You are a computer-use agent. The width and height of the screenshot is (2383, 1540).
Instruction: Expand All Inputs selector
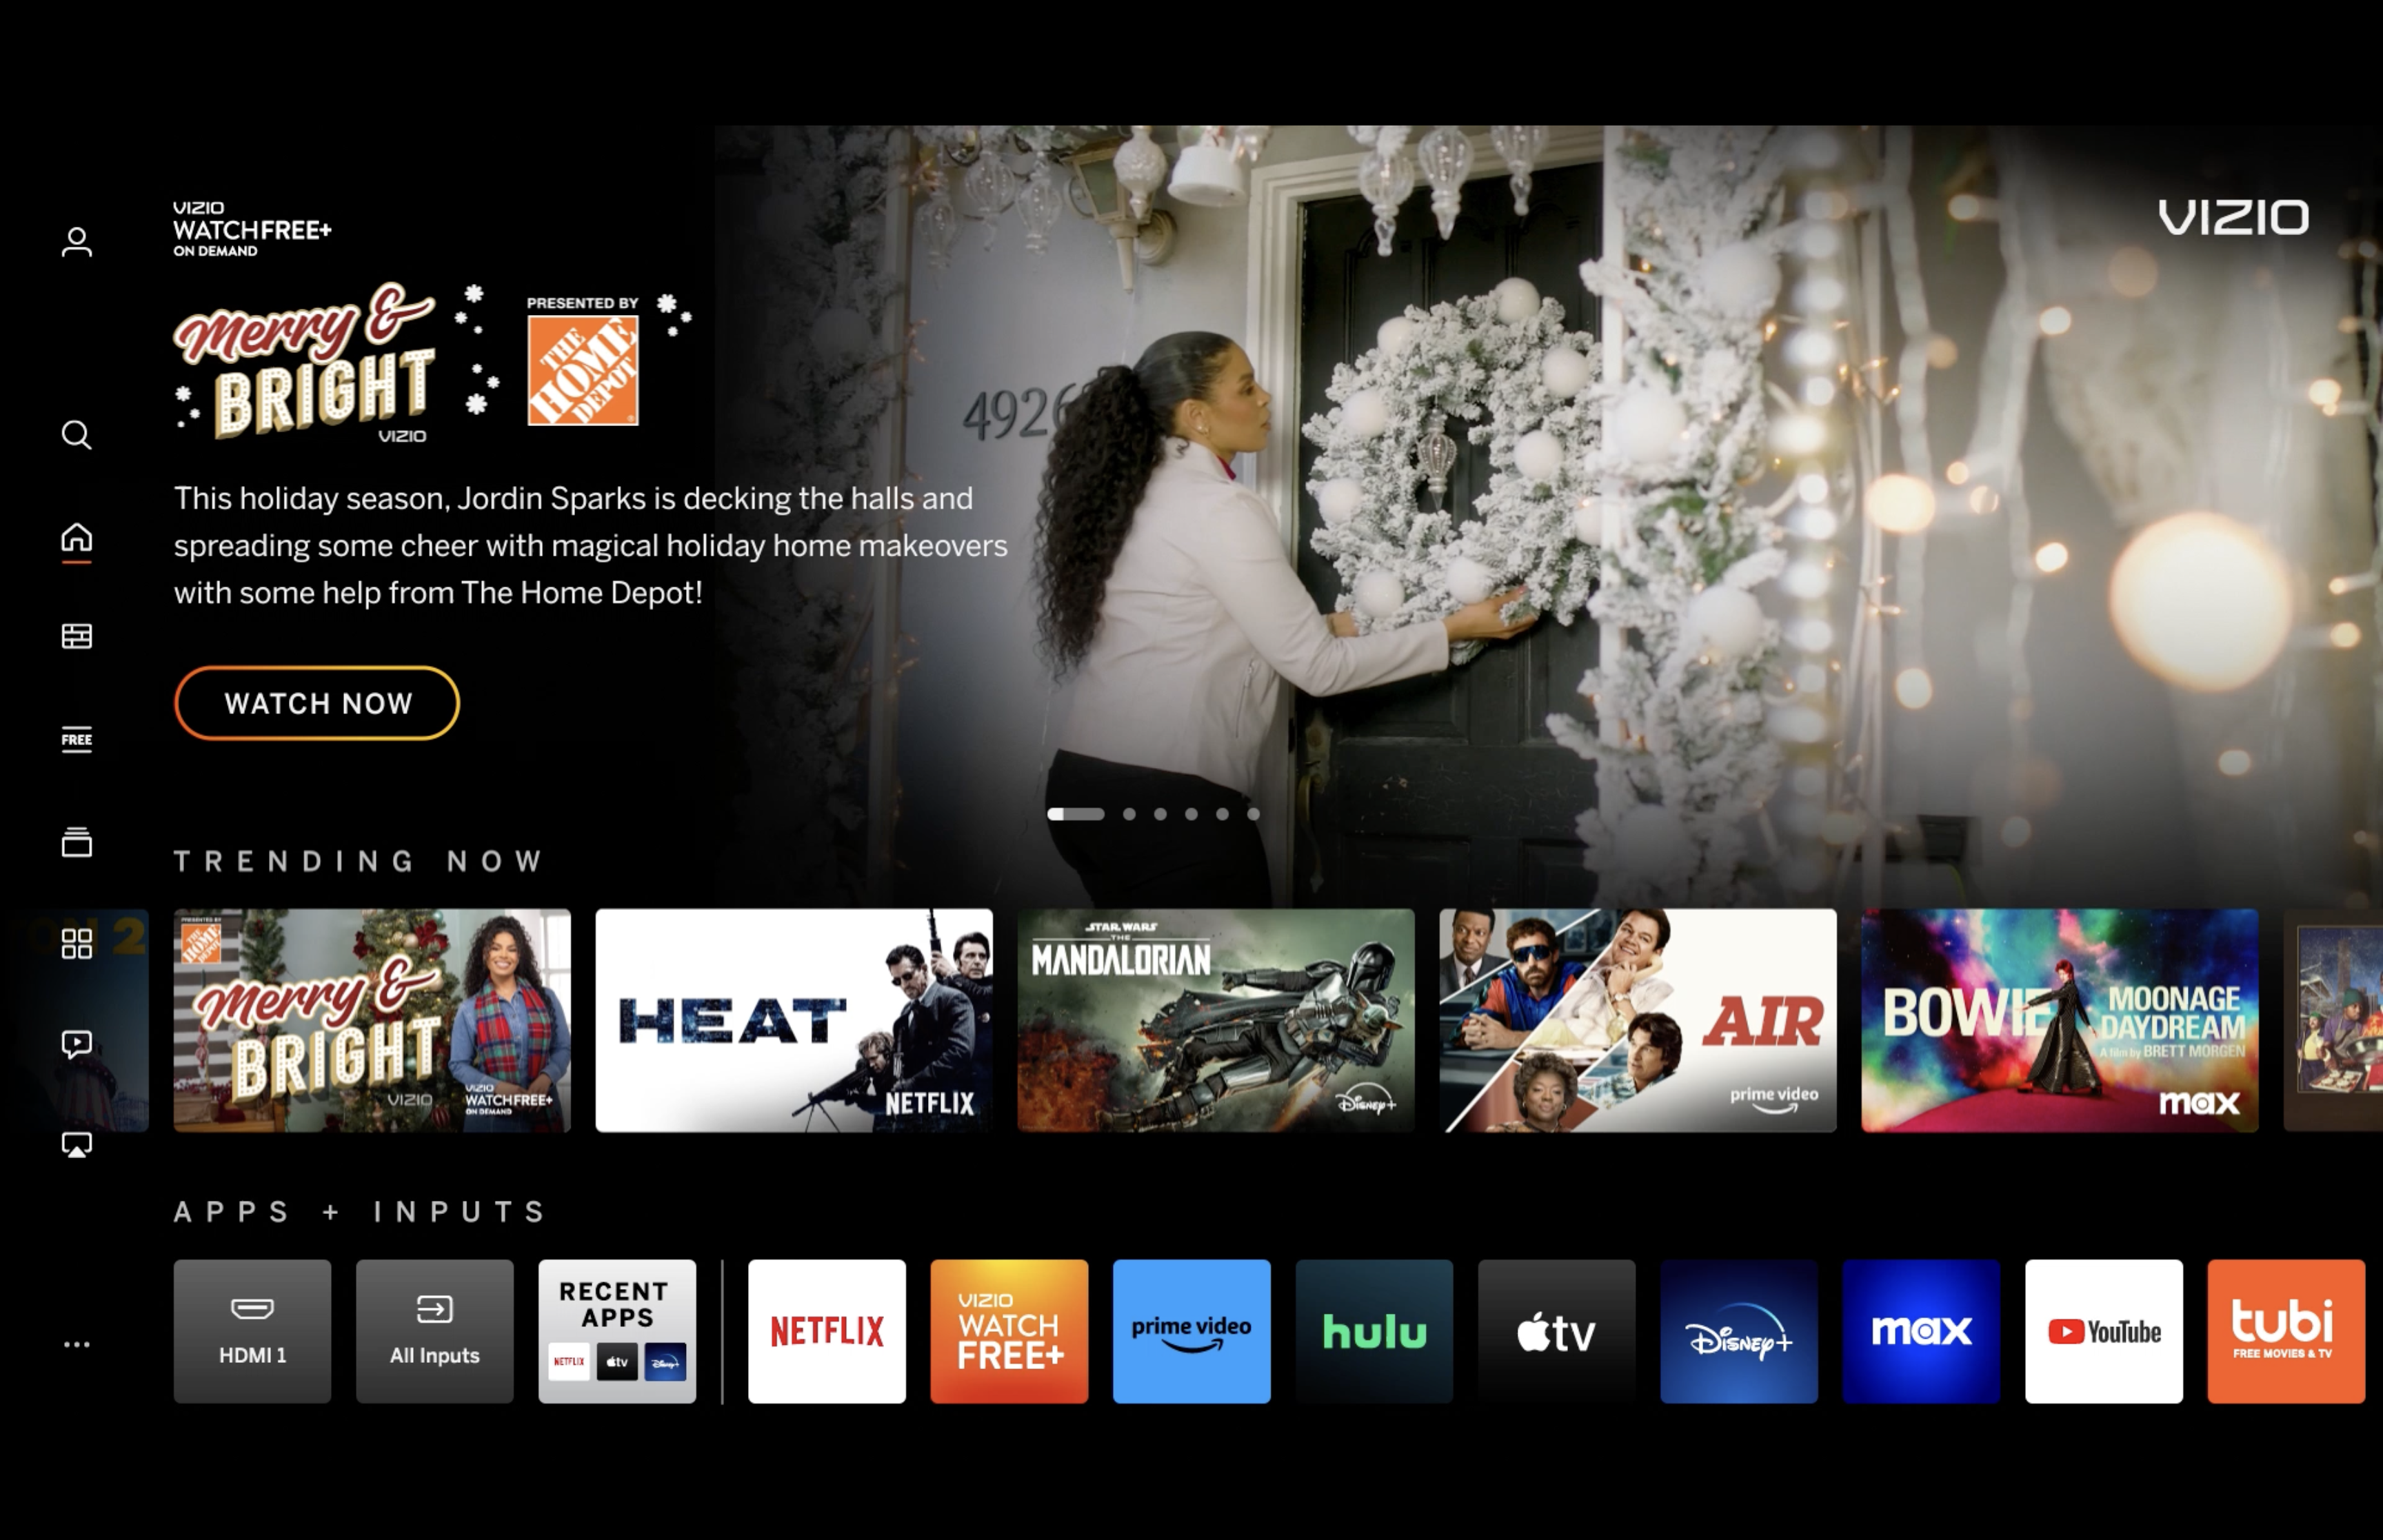click(434, 1330)
